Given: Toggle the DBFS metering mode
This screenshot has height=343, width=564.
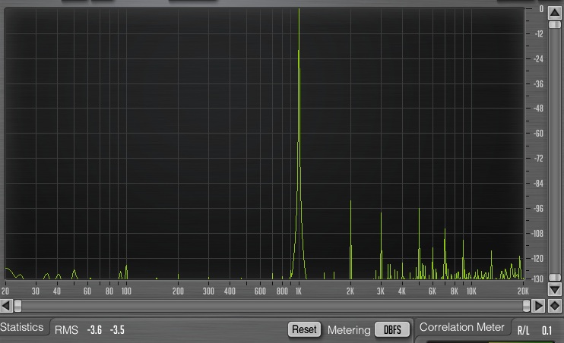Looking at the screenshot, I should point(392,329).
